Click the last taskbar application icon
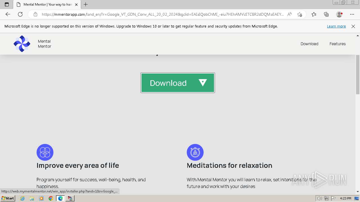Screen dimensions: 360x202 click(70, 198)
